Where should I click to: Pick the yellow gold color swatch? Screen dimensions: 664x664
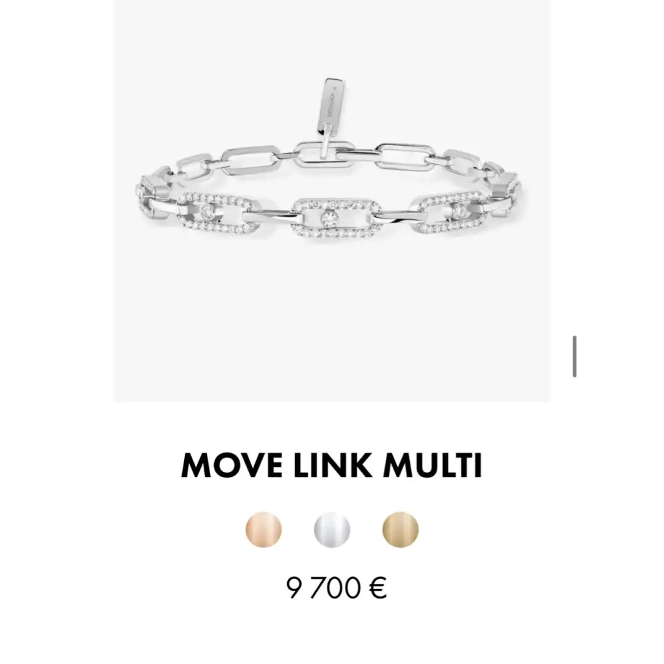400,529
